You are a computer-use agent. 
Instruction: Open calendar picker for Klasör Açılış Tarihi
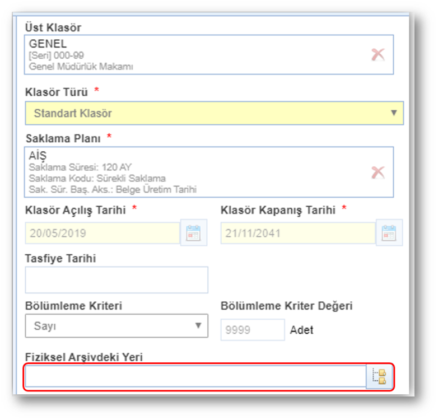(x=193, y=234)
